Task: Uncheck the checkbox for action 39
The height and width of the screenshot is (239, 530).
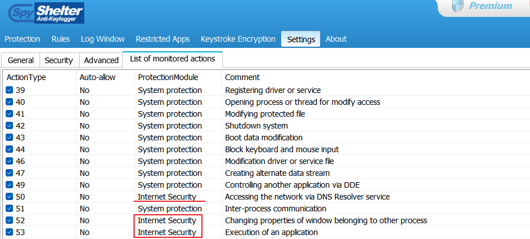Action: pos(10,90)
